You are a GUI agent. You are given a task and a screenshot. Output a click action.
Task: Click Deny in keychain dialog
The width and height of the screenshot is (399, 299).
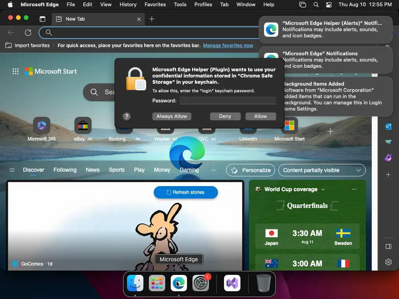point(225,116)
